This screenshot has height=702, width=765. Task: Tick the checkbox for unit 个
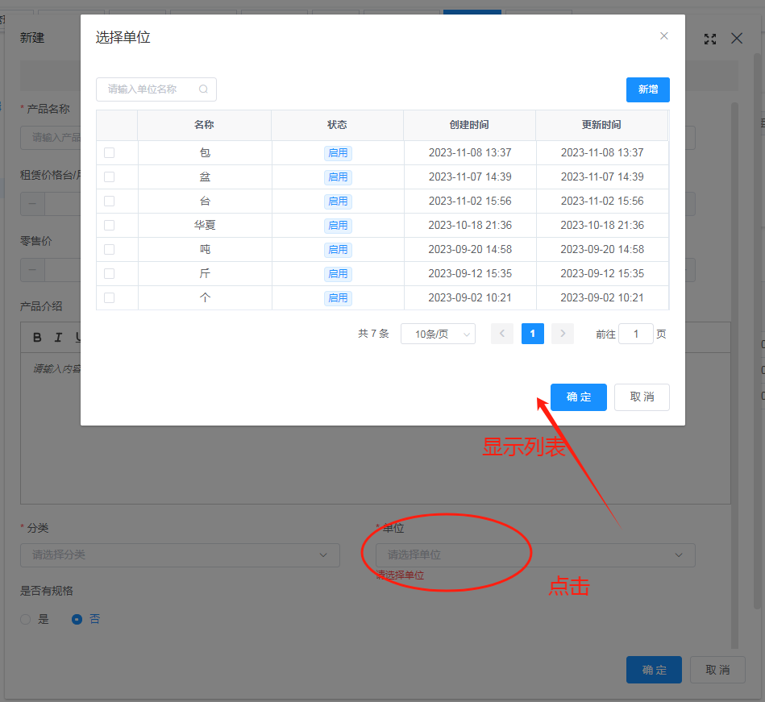point(110,297)
